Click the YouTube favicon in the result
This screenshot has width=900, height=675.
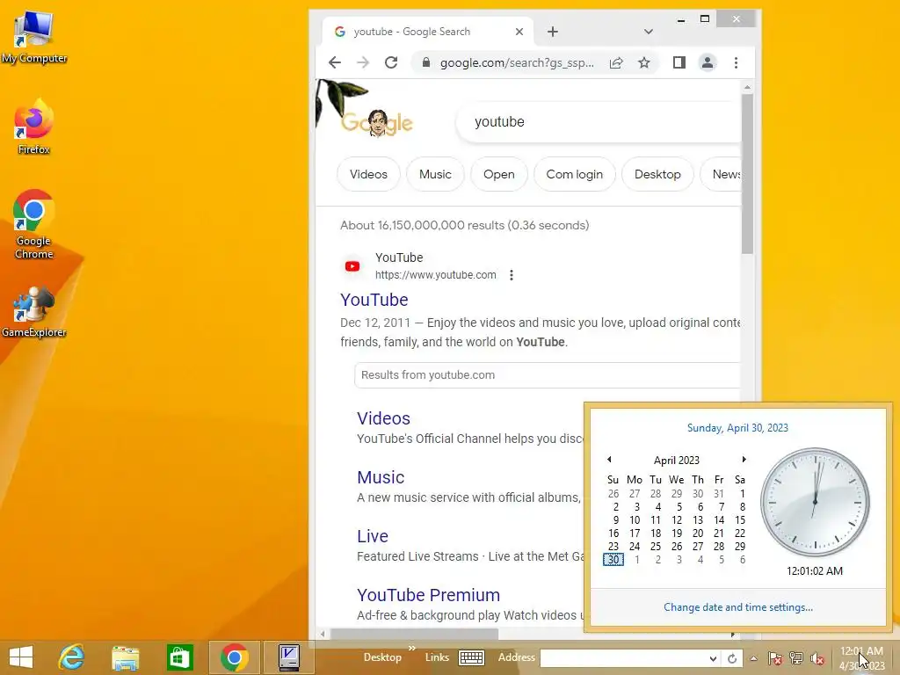(x=352, y=266)
